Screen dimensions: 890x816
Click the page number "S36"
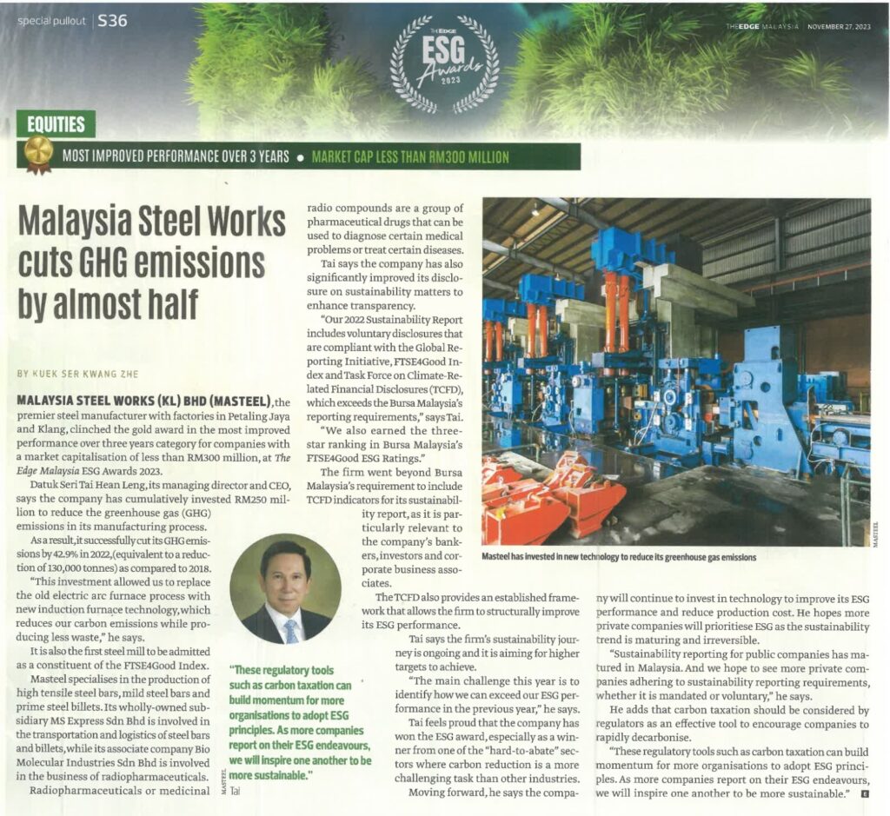(x=112, y=21)
